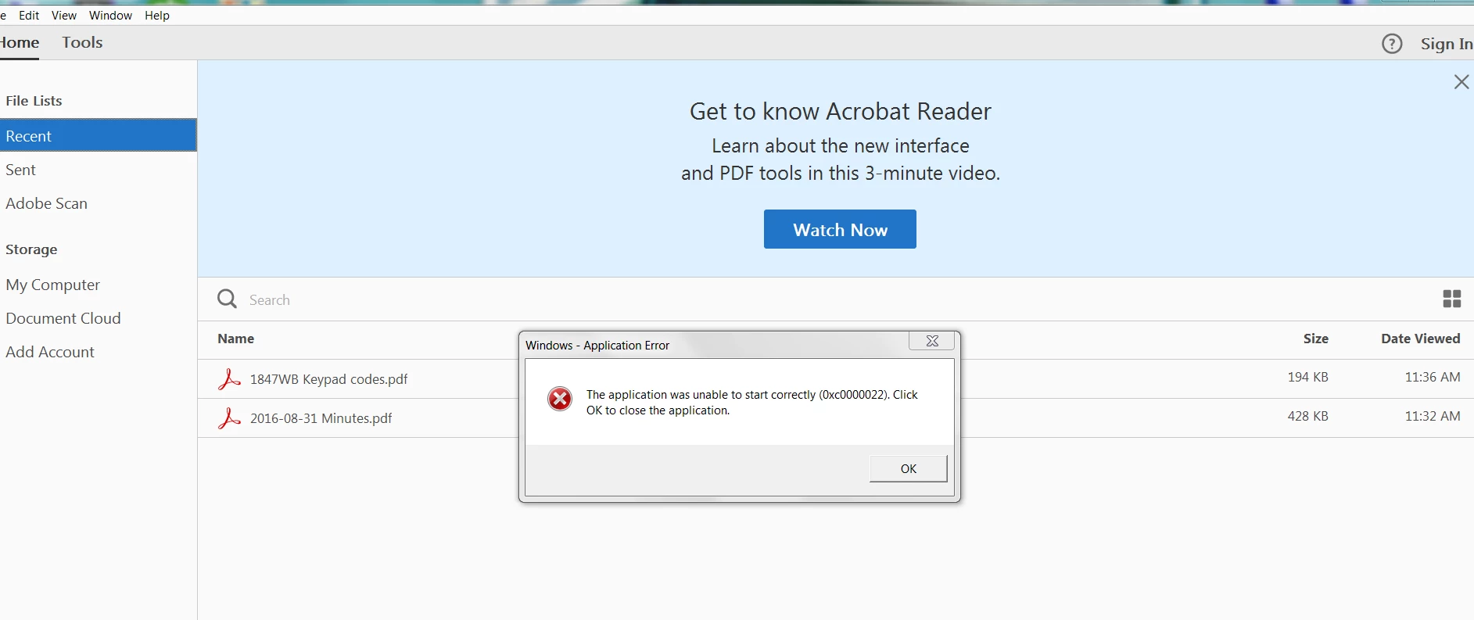Click the Watch Now button
Screen dimensions: 1474x620
pyautogui.click(x=840, y=229)
